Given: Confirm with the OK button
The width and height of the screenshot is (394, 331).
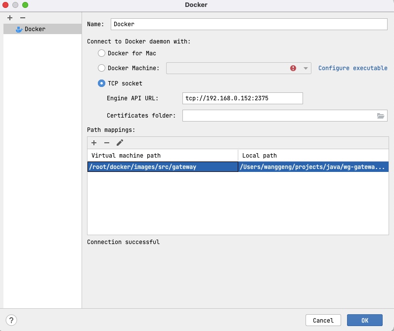Looking at the screenshot, I should click(x=365, y=320).
